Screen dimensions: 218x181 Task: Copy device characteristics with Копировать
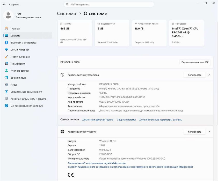[x=194, y=75]
